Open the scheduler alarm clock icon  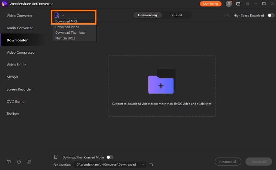[56, 157]
